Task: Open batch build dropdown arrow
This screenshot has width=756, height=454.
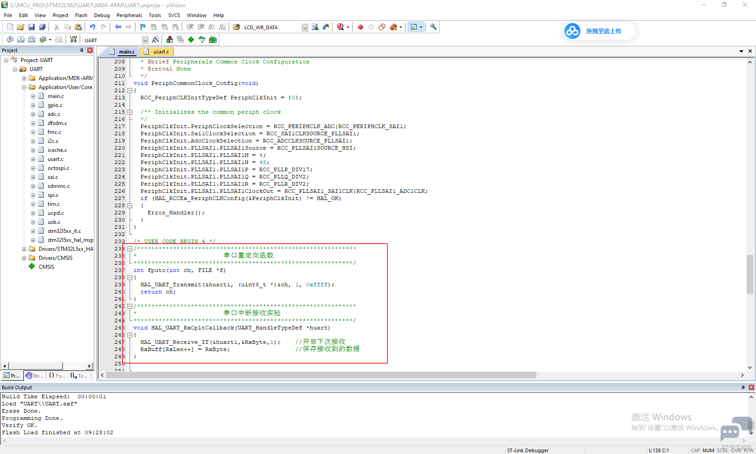Action: (50, 40)
